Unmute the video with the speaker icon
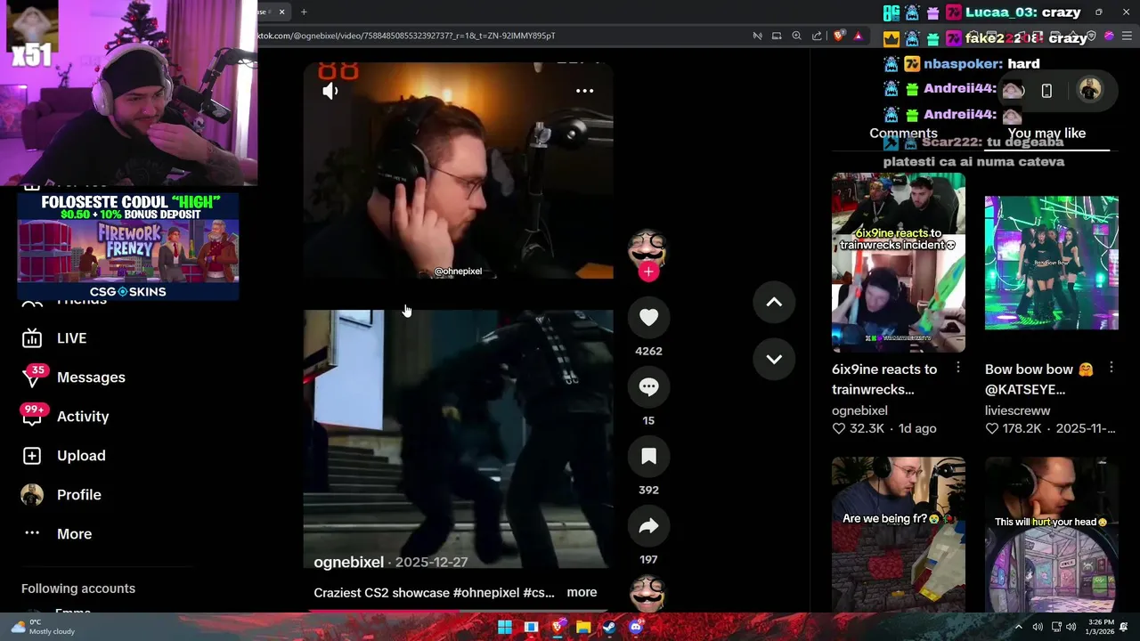Viewport: 1140px width, 641px height. [x=330, y=91]
